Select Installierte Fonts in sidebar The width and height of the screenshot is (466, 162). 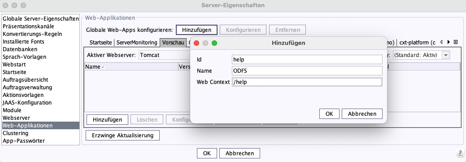(41, 42)
